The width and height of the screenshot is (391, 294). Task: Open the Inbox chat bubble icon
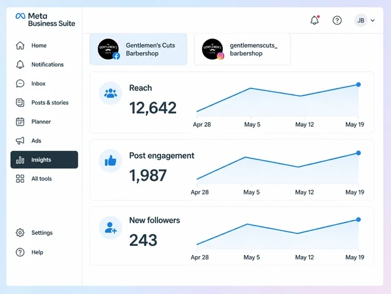pyautogui.click(x=20, y=84)
